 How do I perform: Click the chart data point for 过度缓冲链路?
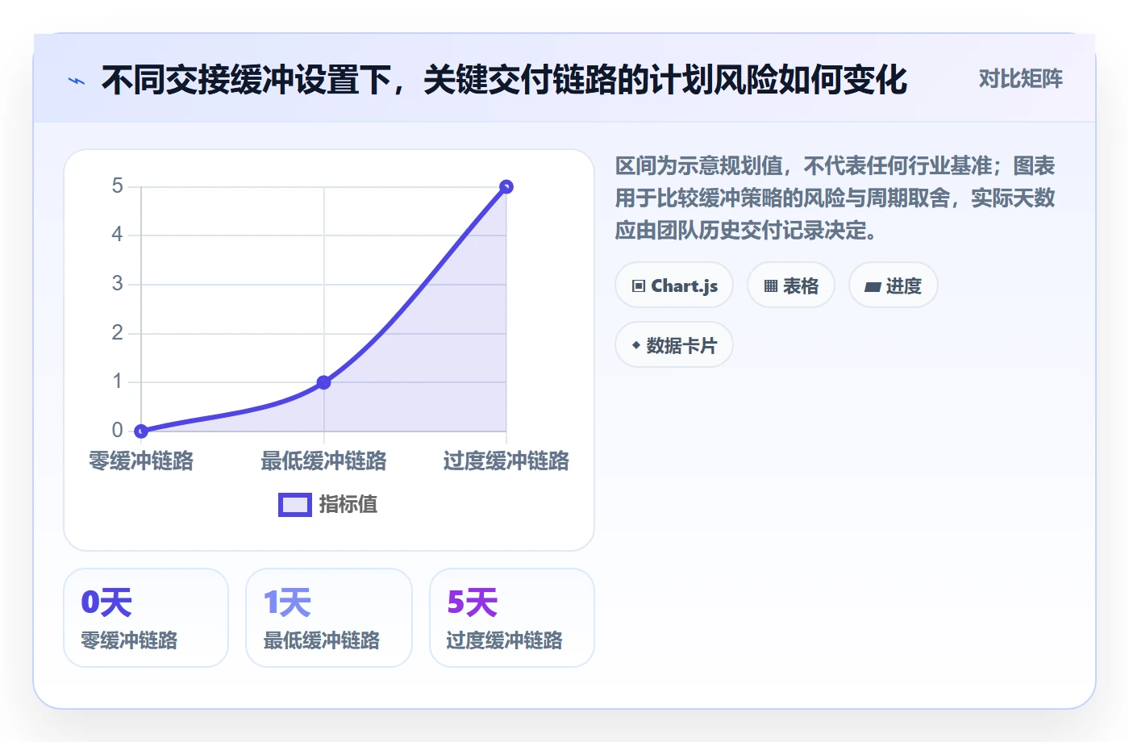[506, 187]
